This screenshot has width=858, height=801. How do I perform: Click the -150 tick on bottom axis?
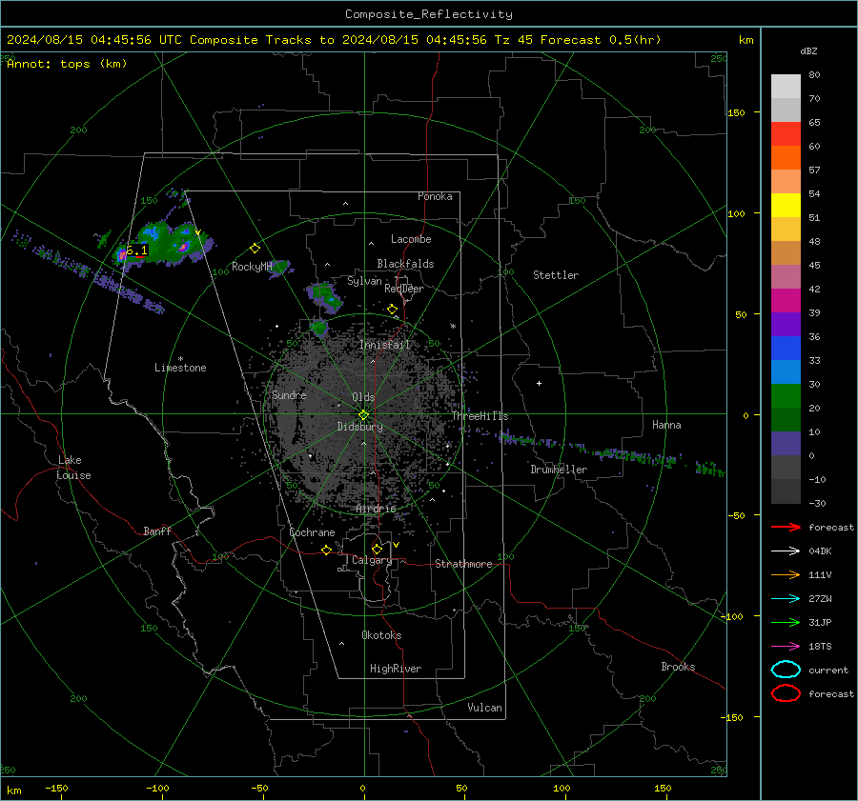coord(56,788)
